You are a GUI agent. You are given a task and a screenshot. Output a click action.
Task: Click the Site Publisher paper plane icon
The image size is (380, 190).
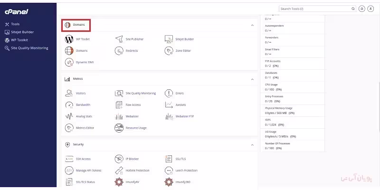[119, 39]
